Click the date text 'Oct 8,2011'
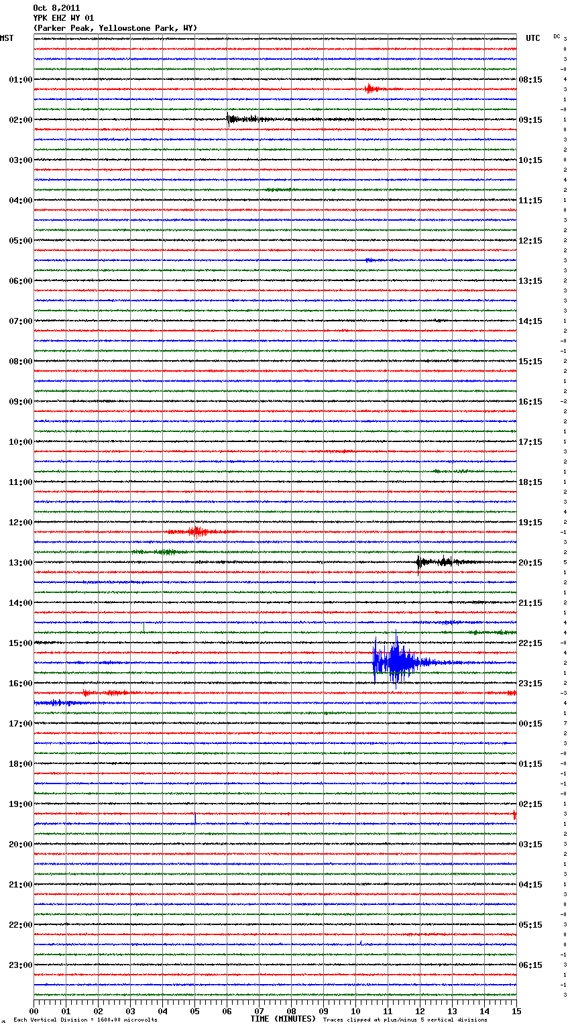 56,8
